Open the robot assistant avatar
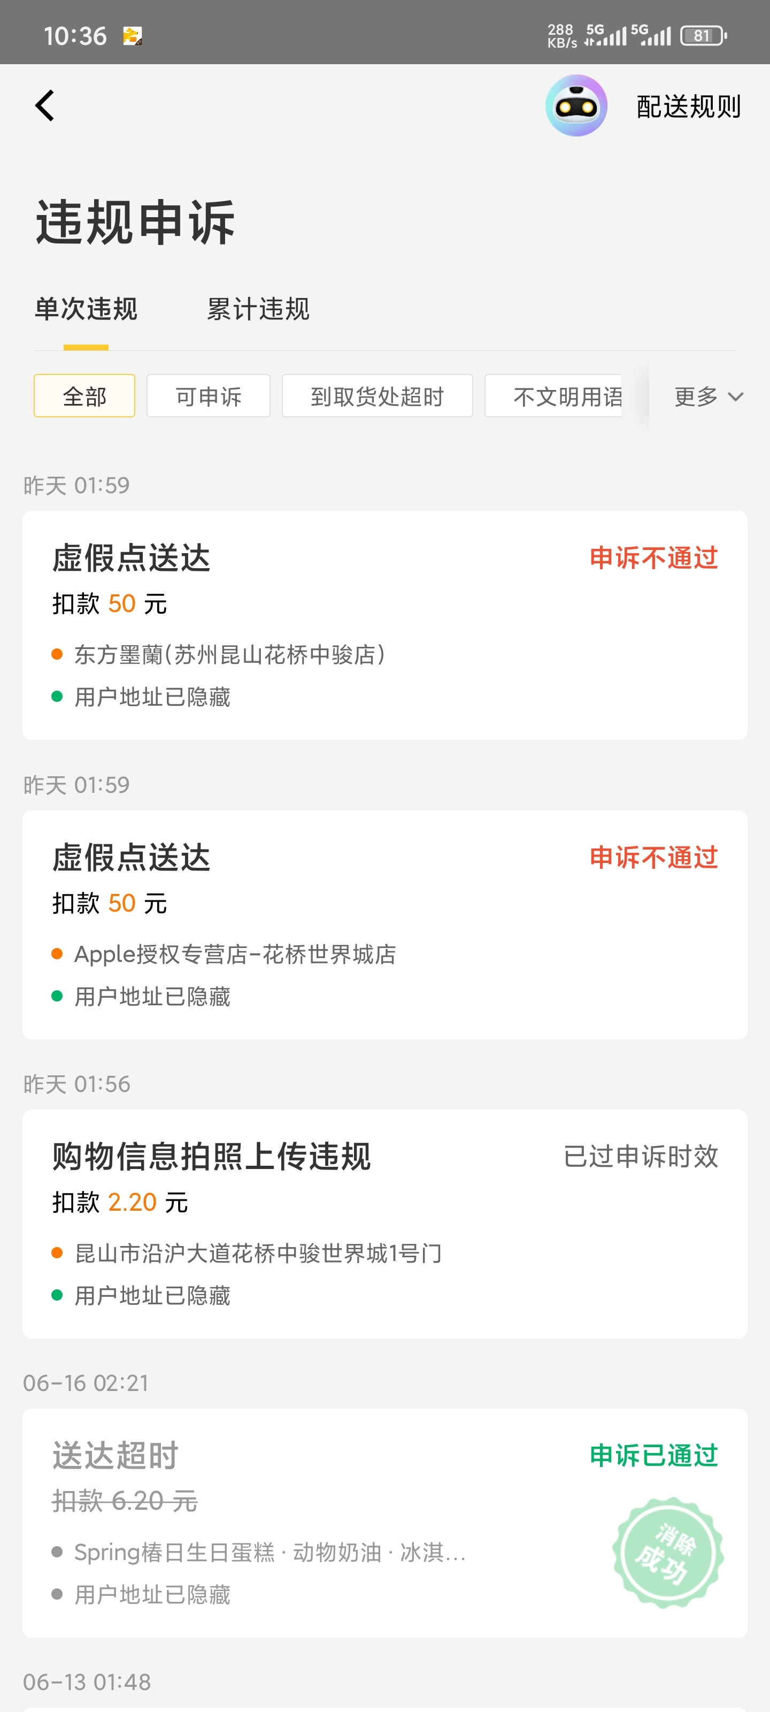Image resolution: width=770 pixels, height=1712 pixels. [x=576, y=106]
